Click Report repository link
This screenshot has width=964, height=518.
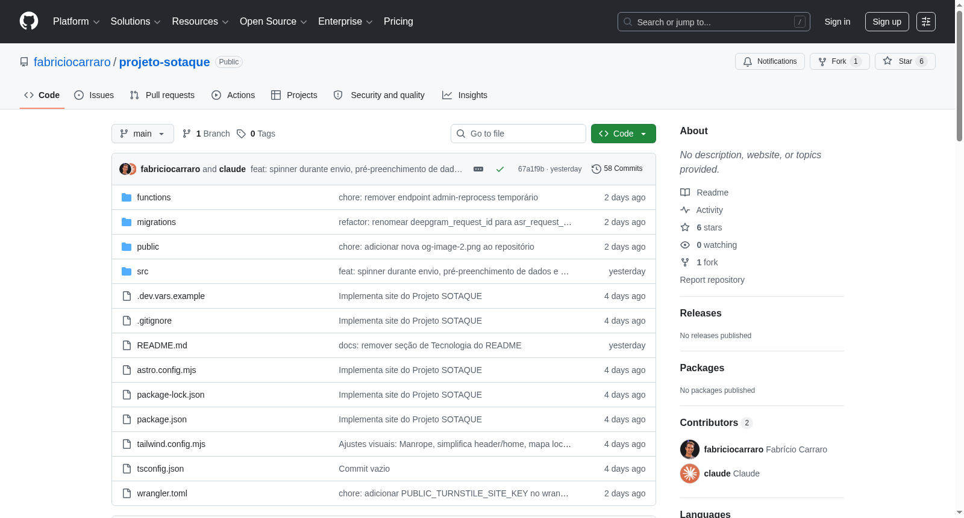712,280
